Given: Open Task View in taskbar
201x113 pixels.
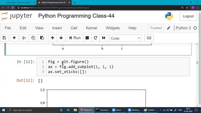Looking at the screenshot, I should tap(68, 110).
